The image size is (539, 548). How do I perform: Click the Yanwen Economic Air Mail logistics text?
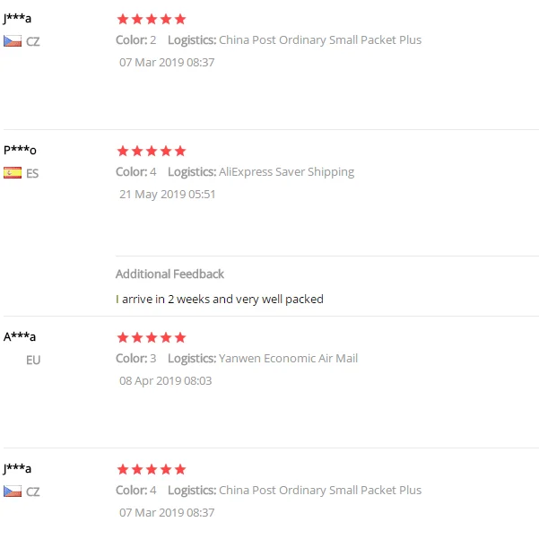(x=289, y=359)
